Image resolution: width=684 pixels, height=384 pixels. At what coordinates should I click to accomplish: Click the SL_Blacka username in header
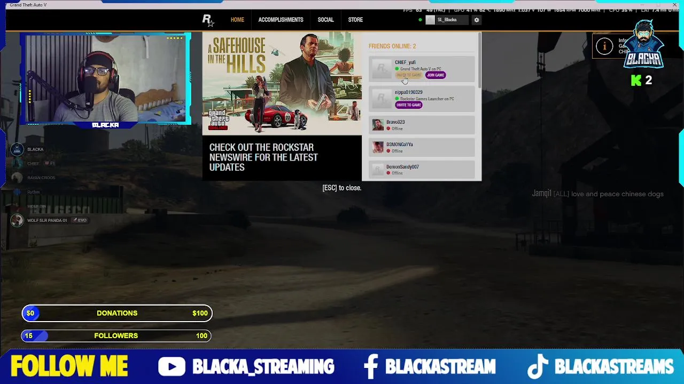point(447,20)
